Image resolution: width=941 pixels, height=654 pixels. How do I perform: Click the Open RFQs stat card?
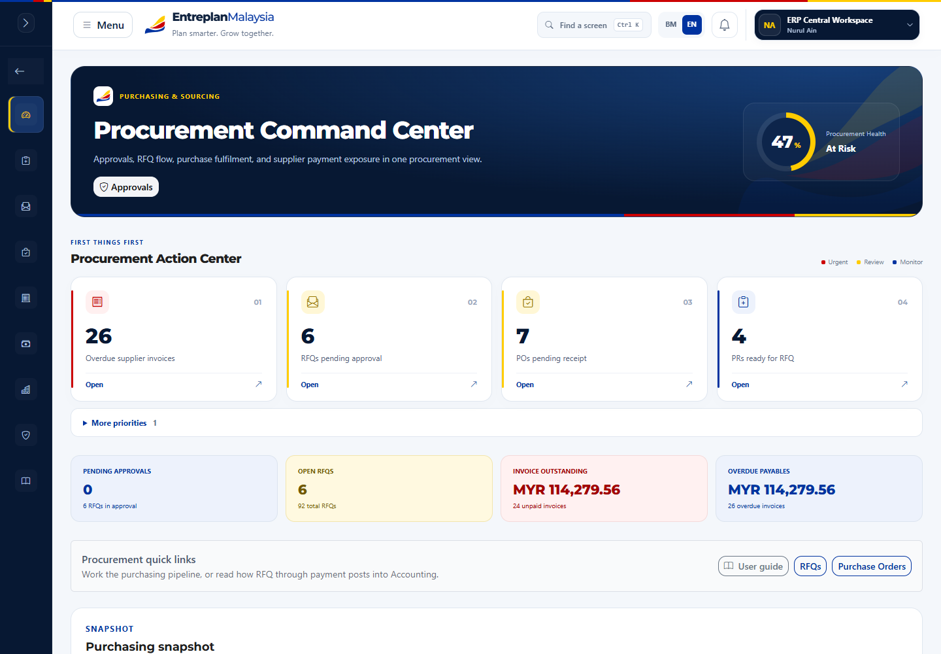point(389,489)
